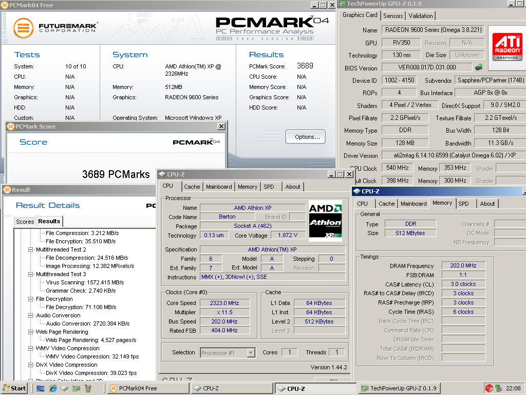This screenshot has height=395, width=526.
Task: Open the About tab in the CPU-Z processor window
Action: pyautogui.click(x=293, y=187)
